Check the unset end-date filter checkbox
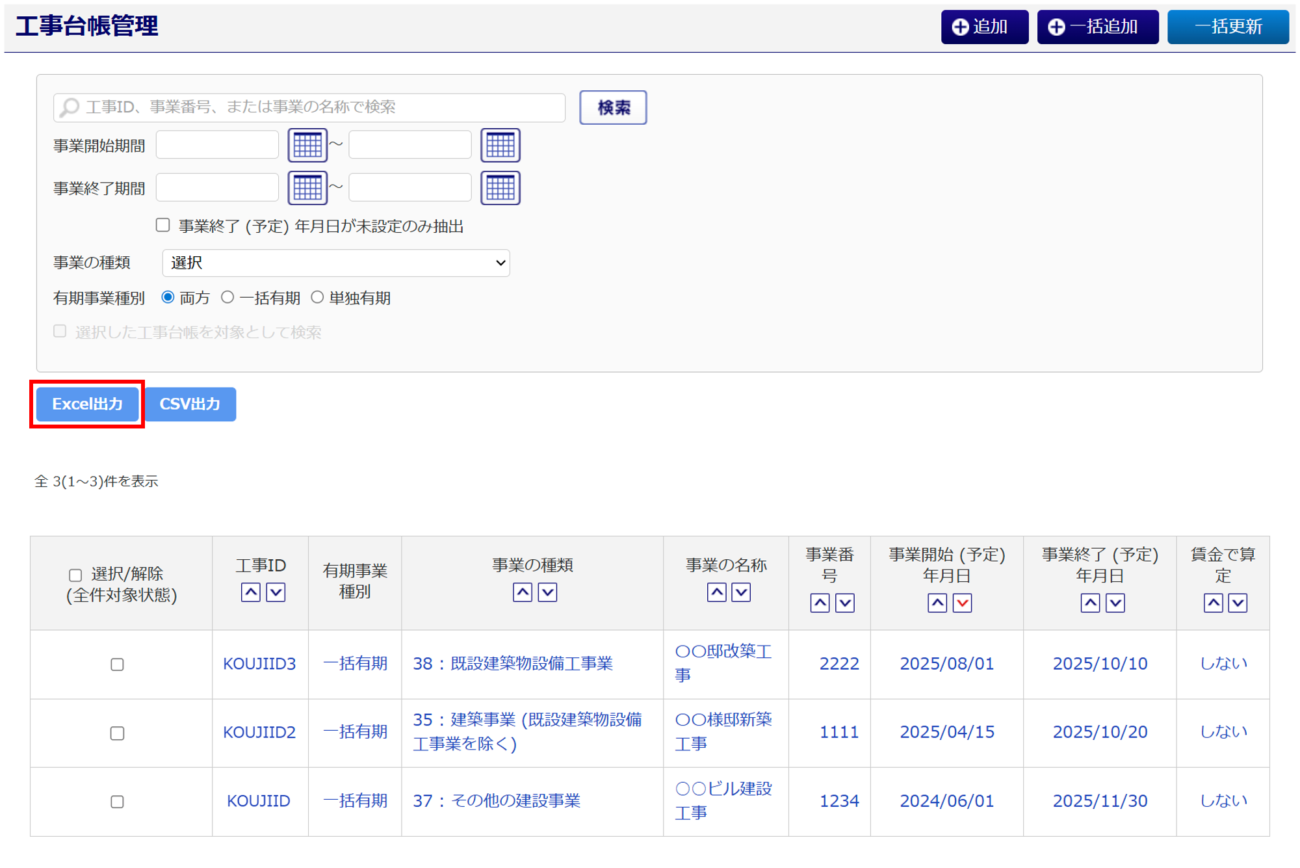Screen dimensions: 1300x868 click(x=163, y=225)
